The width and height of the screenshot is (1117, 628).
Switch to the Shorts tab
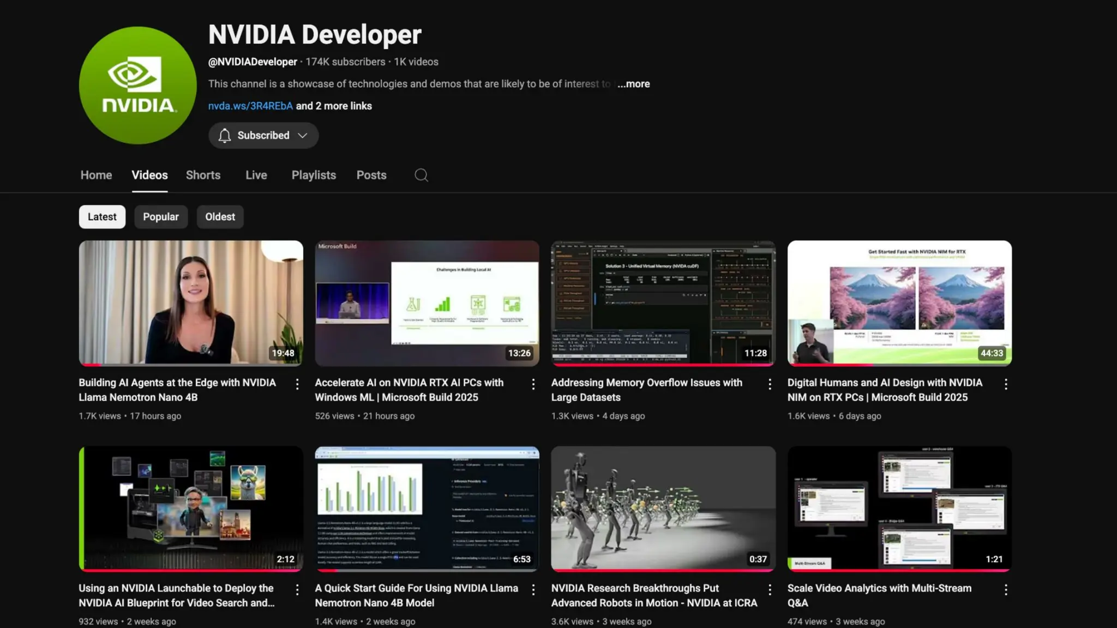(x=203, y=176)
